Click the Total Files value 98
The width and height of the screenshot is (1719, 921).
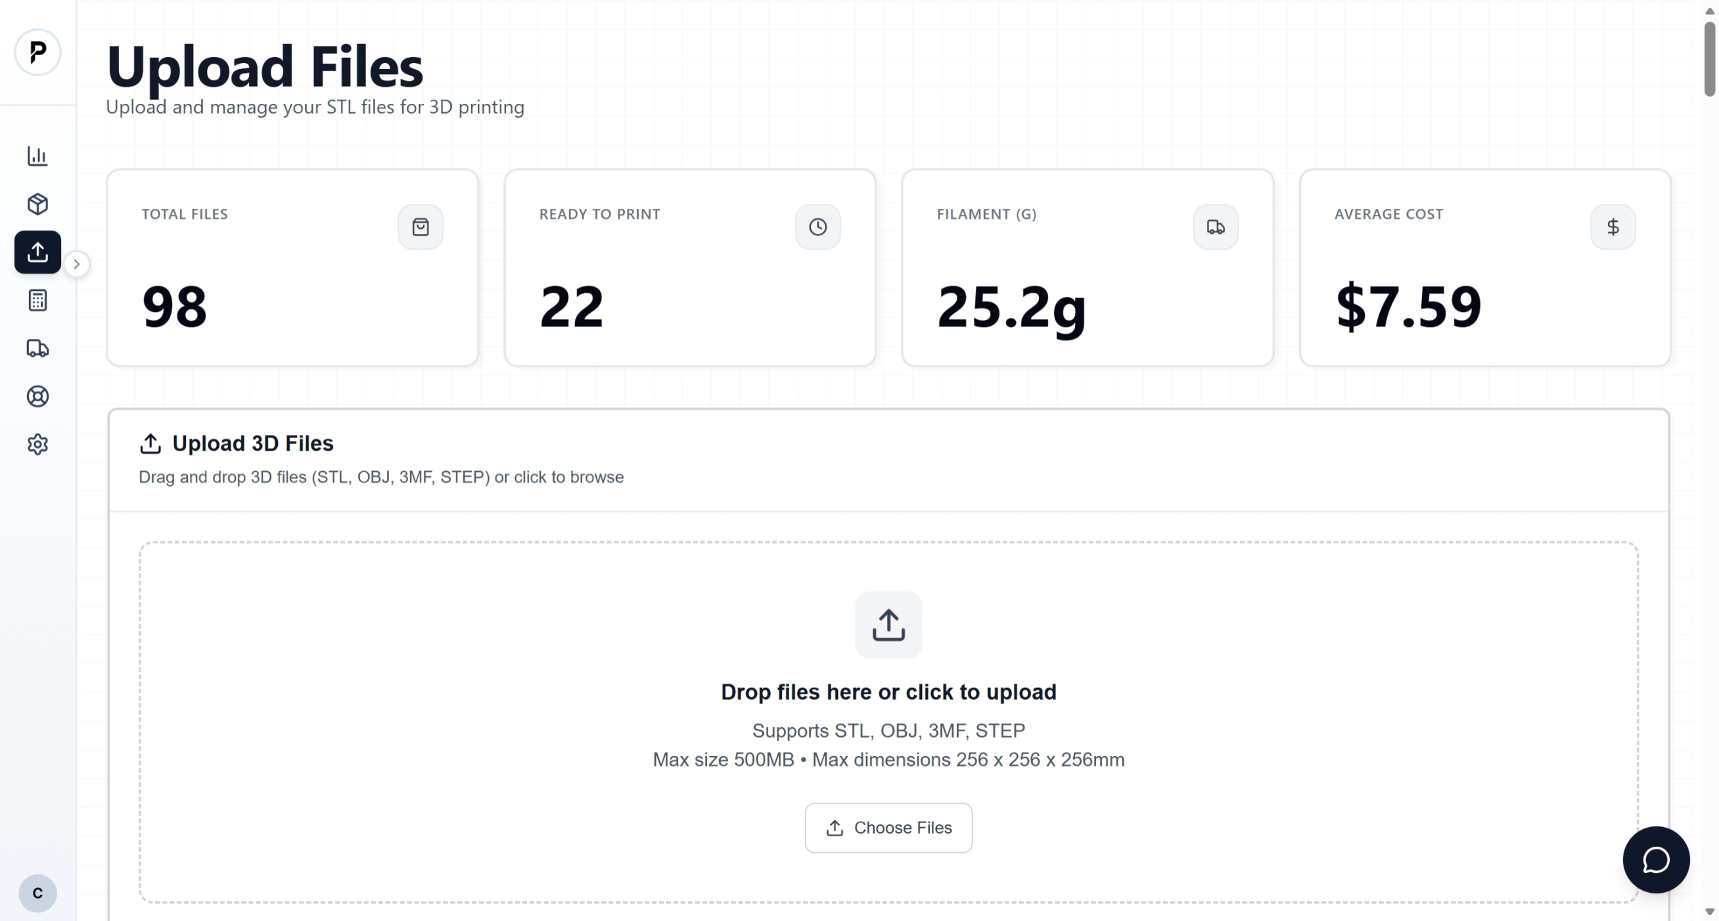(x=175, y=307)
